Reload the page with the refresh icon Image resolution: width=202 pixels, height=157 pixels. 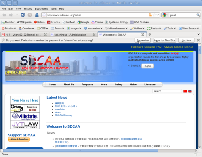click(23, 15)
